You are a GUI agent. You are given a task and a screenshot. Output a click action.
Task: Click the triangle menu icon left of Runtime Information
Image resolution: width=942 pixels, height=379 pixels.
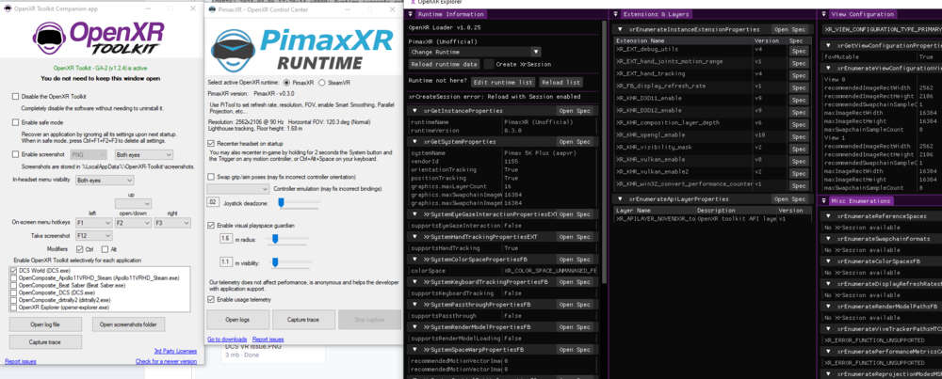click(x=411, y=14)
